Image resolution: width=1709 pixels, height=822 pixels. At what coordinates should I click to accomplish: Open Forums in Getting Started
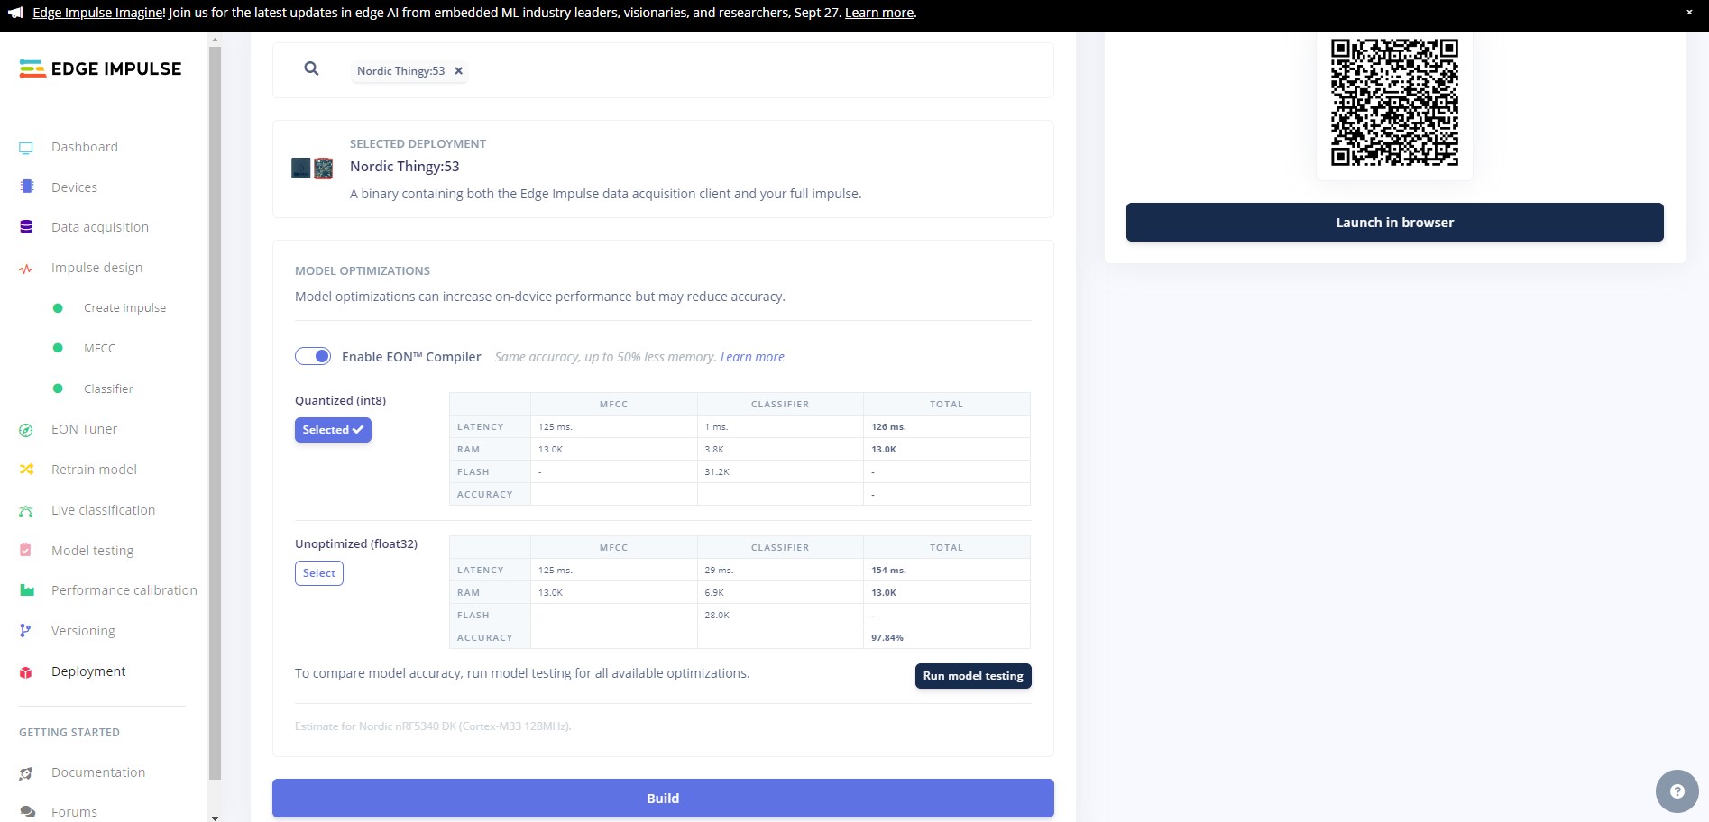tap(74, 812)
